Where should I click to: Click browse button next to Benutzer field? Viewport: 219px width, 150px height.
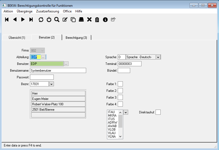coord(66,64)
